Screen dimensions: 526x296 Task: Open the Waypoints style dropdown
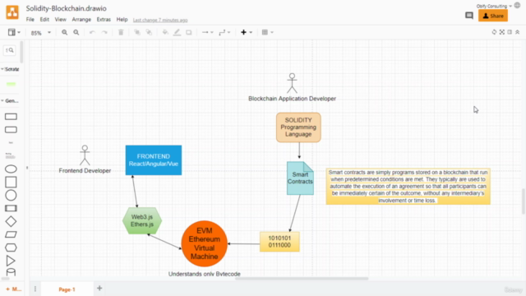click(x=224, y=32)
